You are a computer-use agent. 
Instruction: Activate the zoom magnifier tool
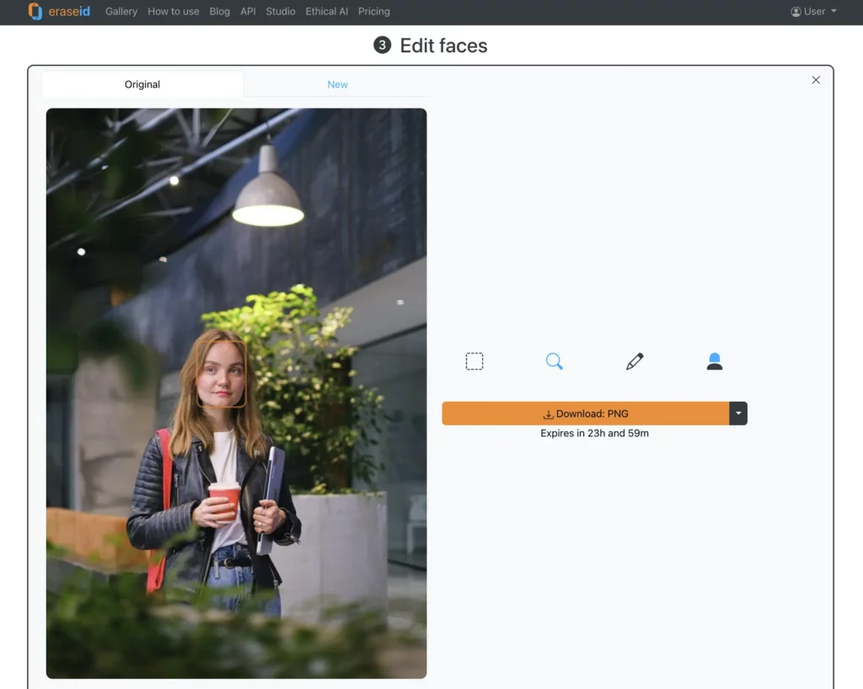(x=555, y=361)
